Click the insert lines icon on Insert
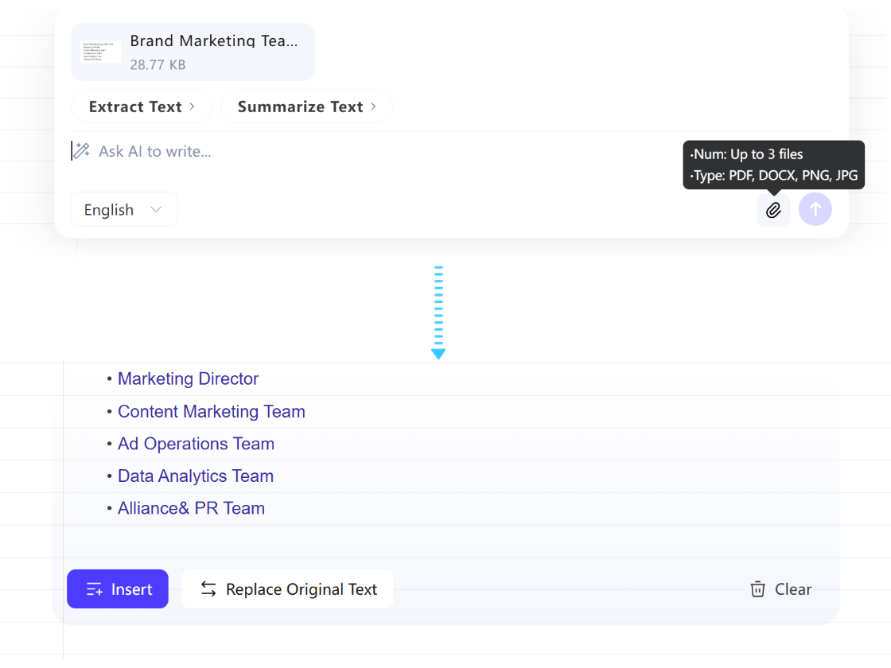The width and height of the screenshot is (891, 668). [95, 589]
